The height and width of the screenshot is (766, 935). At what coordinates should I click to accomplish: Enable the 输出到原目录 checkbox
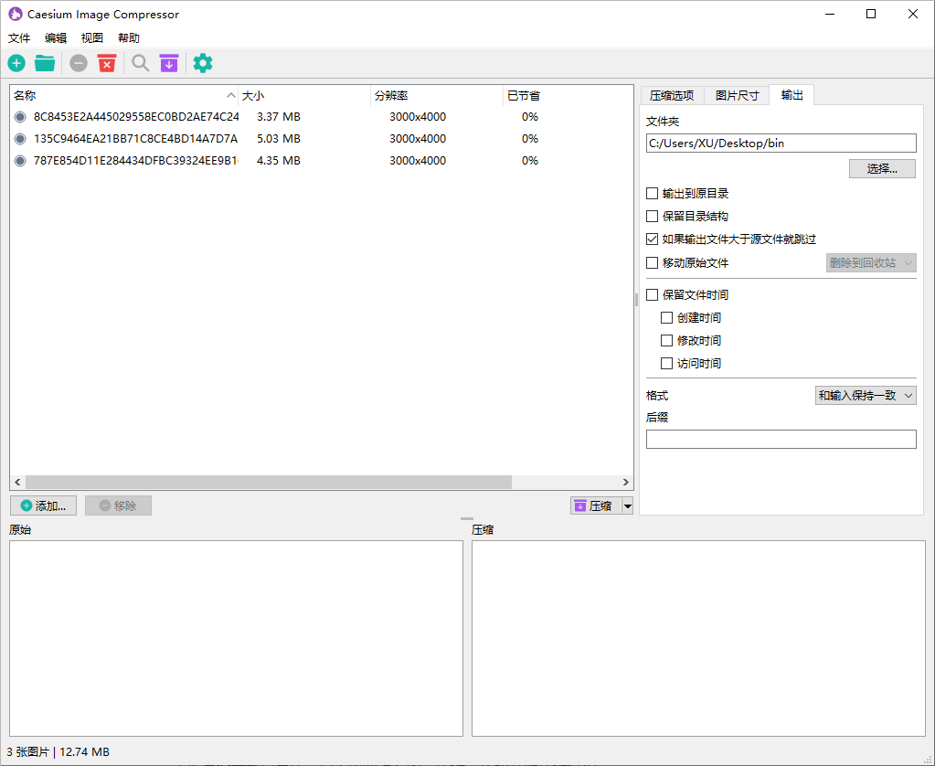coord(652,194)
